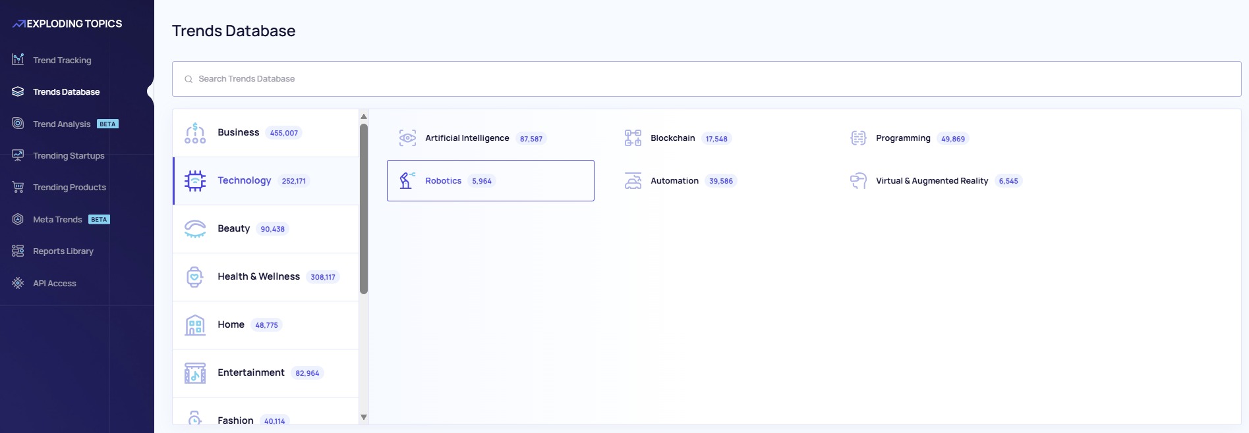Select the Programming subcategory
The width and height of the screenshot is (1249, 433).
[x=902, y=138]
